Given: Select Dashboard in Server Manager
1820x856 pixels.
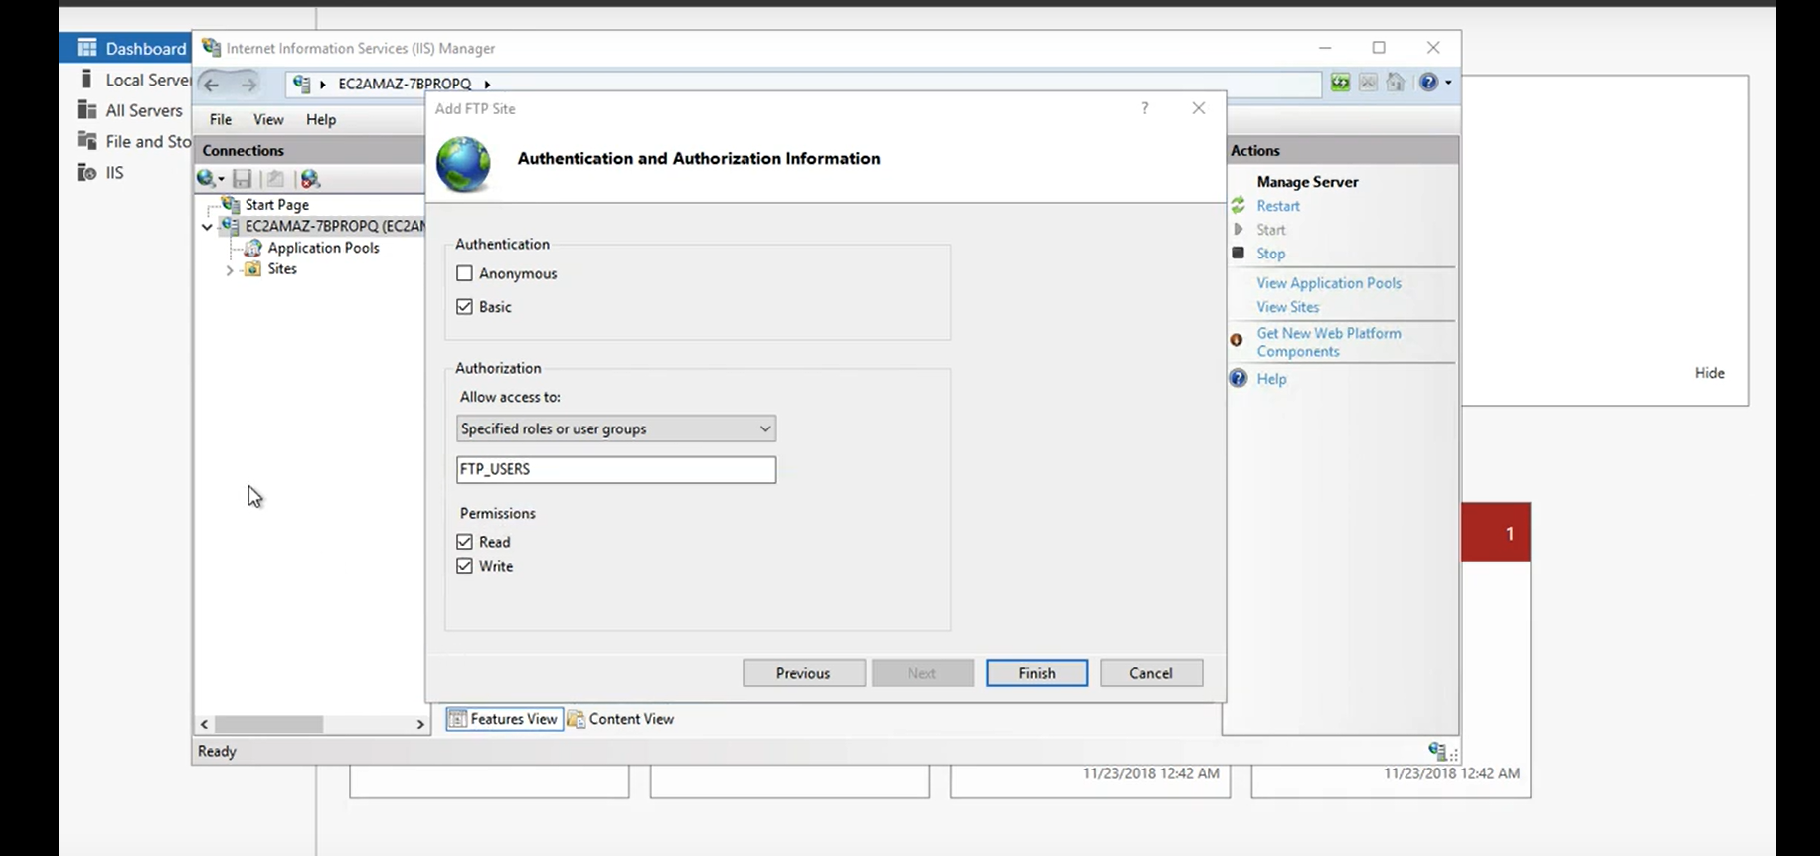Looking at the screenshot, I should 125,48.
